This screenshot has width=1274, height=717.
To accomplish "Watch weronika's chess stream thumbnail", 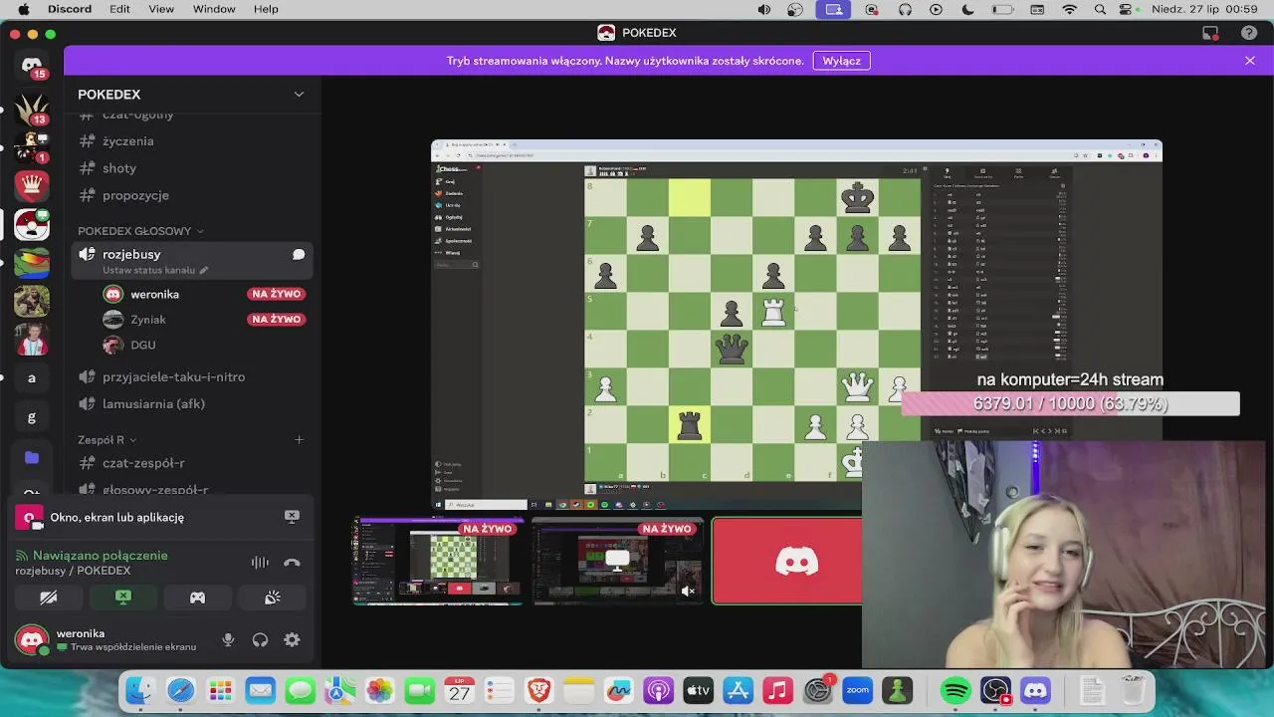I will point(439,561).
